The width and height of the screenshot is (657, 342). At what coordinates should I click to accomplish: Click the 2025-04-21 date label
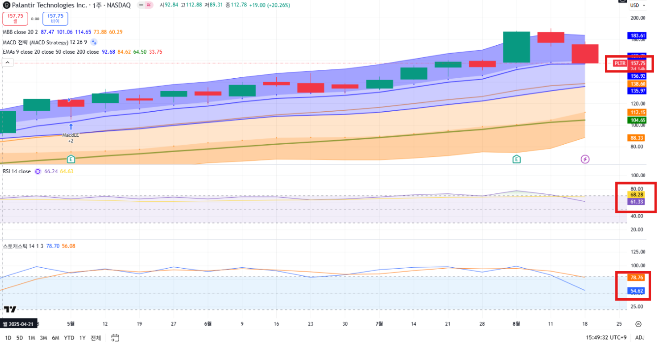click(x=19, y=324)
